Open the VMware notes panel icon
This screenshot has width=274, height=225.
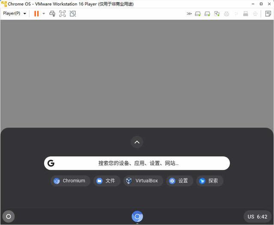tap(268, 14)
